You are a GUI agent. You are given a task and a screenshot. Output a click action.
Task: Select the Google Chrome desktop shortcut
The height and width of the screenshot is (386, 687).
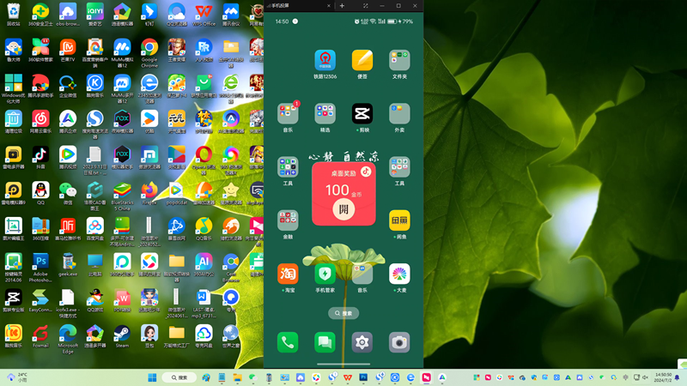[149, 52]
